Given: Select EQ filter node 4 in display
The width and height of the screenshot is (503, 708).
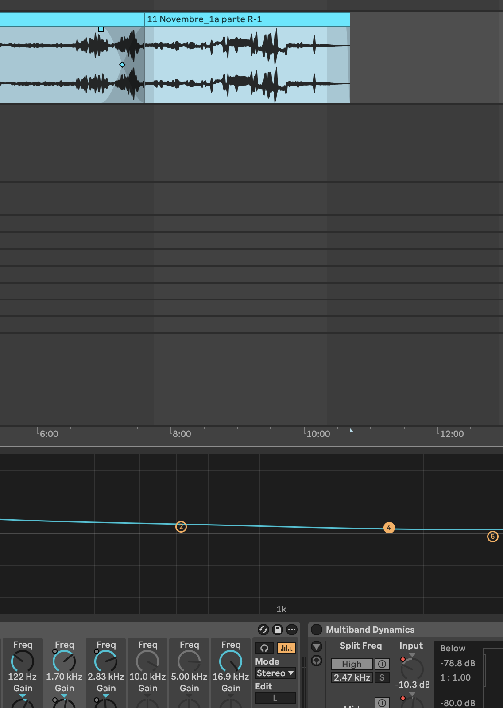Looking at the screenshot, I should pos(389,528).
